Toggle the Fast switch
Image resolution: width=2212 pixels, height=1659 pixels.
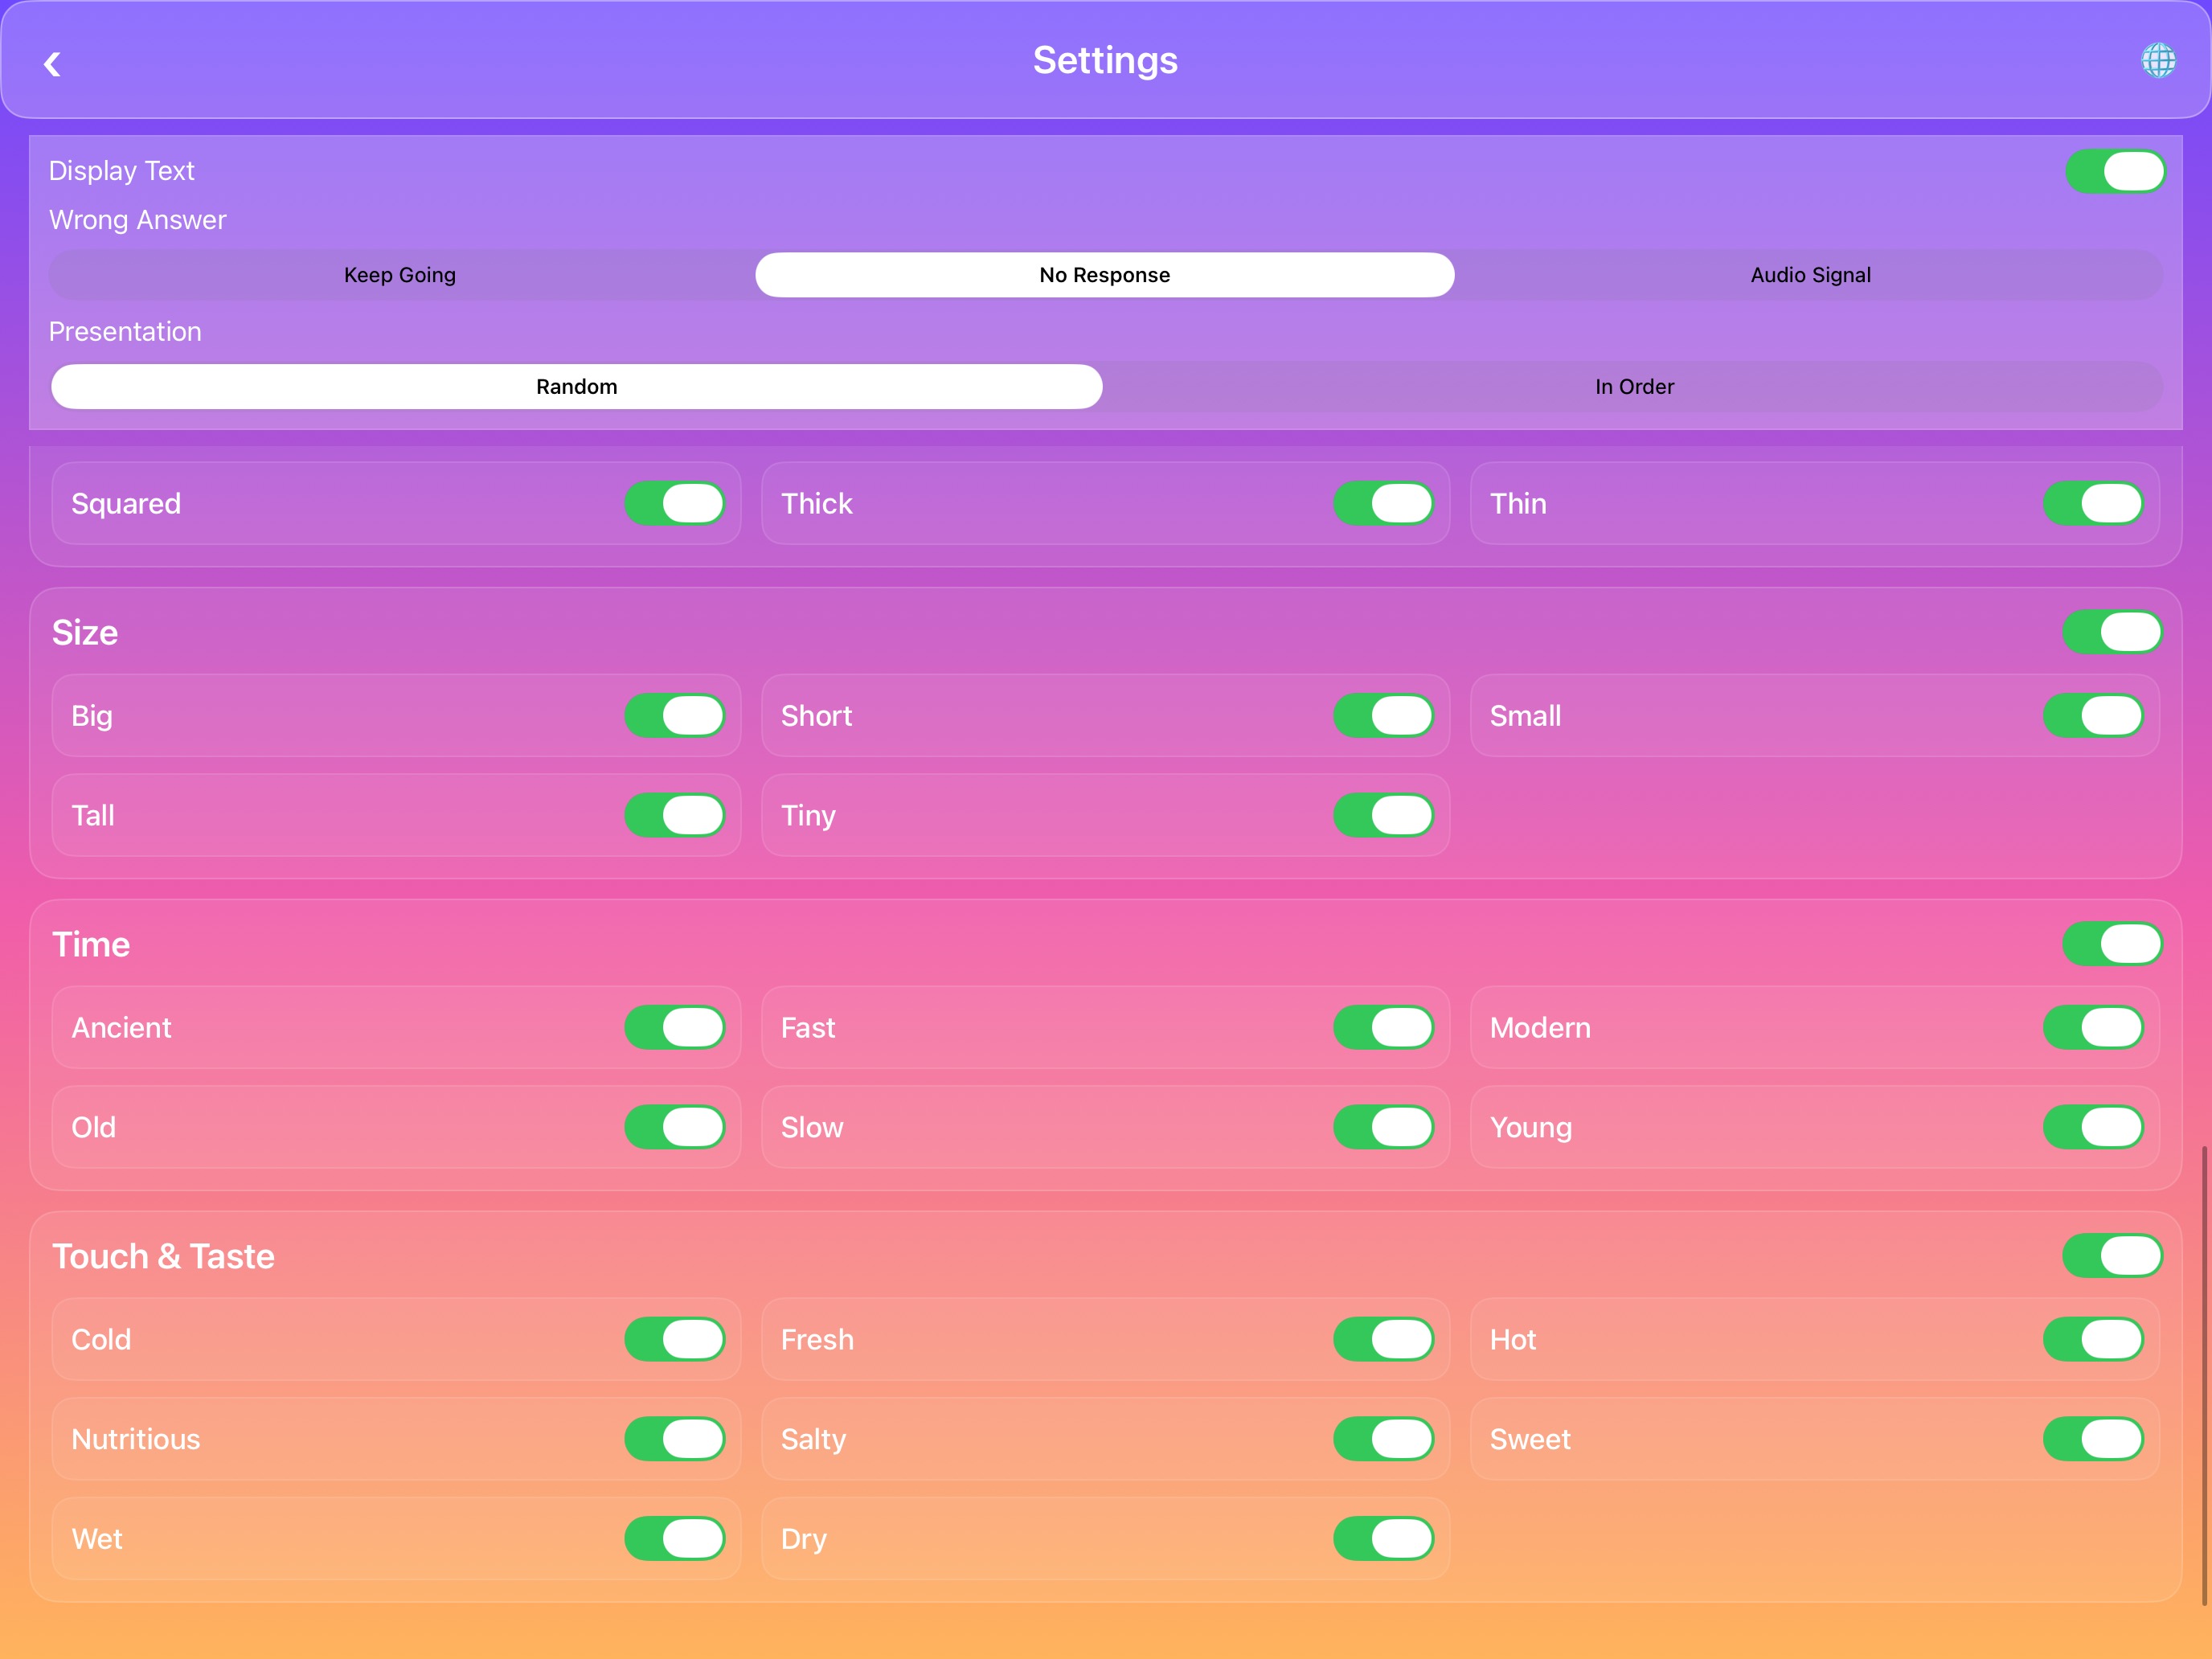(1383, 1028)
